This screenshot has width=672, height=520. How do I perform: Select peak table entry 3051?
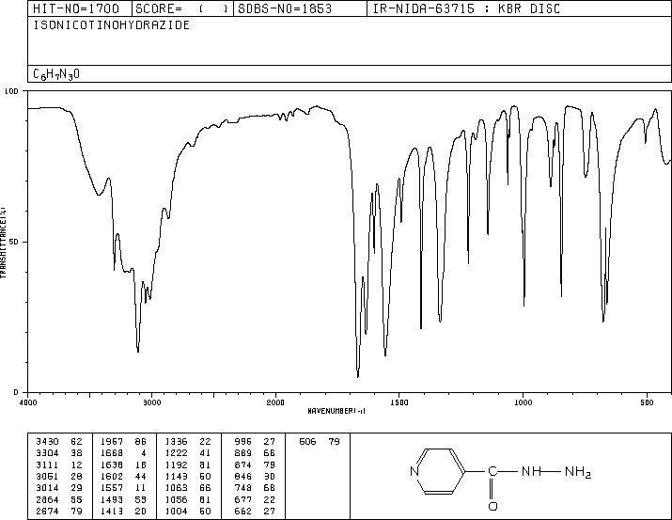[x=58, y=476]
